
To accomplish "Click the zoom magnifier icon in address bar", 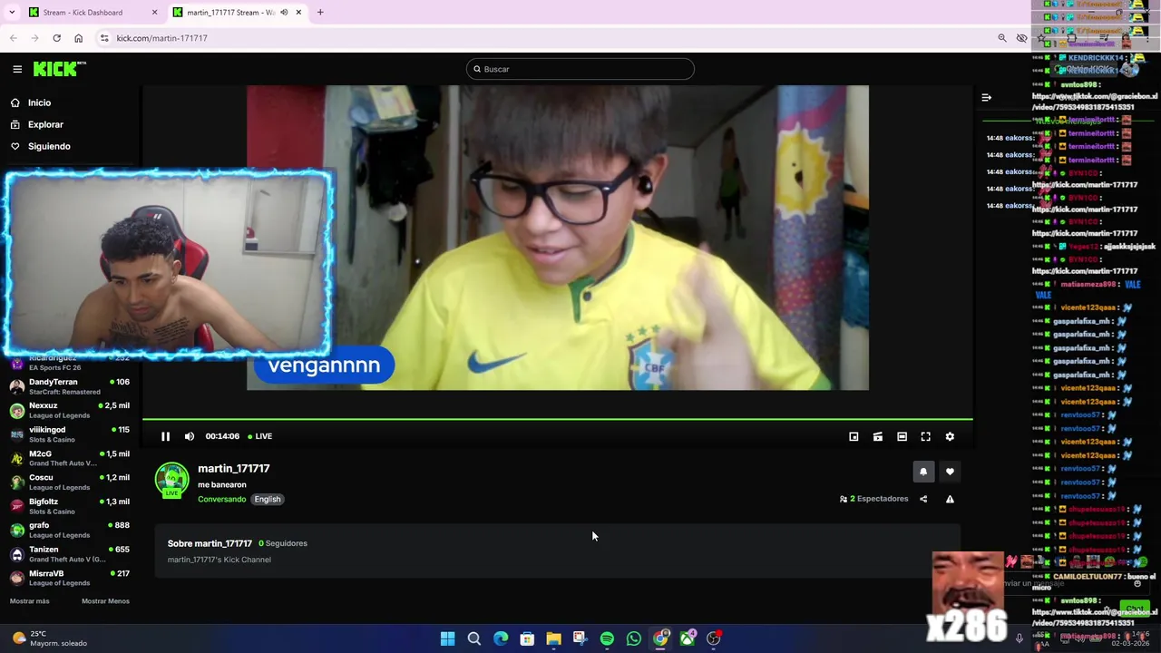I will coord(1001,38).
